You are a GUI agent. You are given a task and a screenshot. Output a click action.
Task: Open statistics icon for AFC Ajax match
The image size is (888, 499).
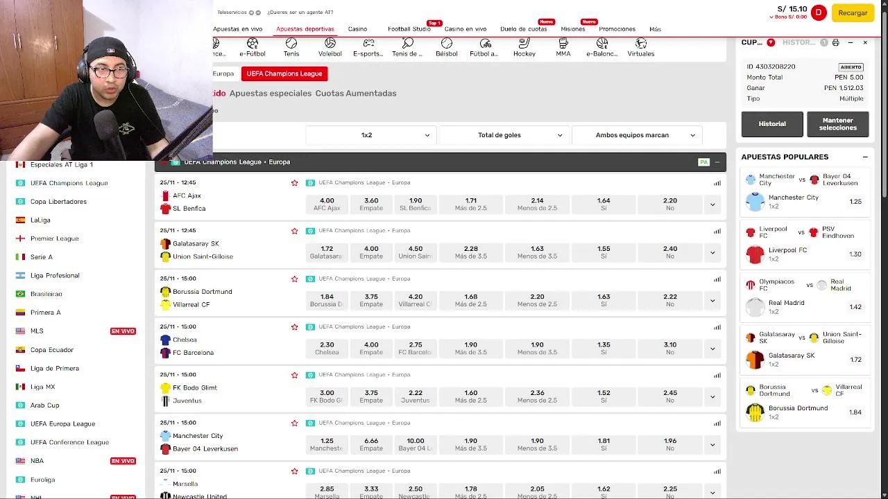click(717, 183)
